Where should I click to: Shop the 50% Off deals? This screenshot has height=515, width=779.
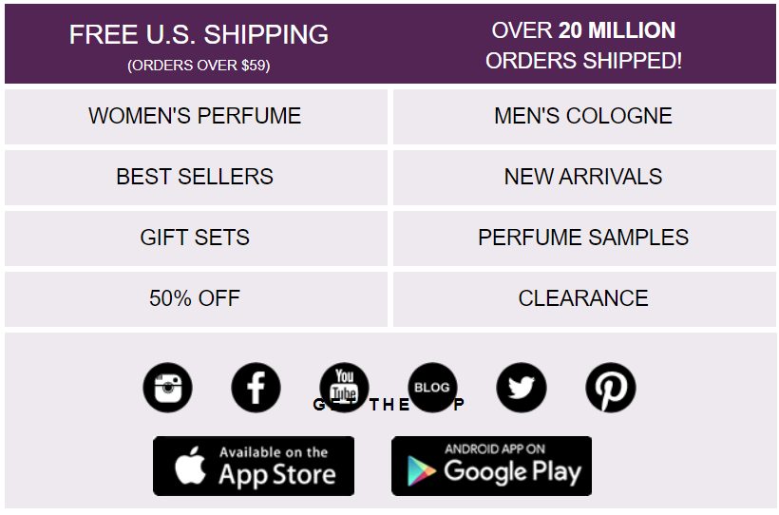click(196, 299)
